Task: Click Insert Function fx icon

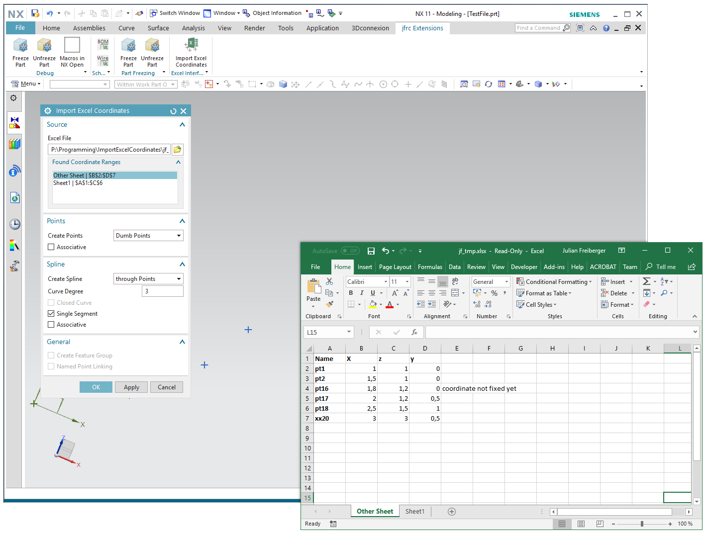Action: (414, 332)
